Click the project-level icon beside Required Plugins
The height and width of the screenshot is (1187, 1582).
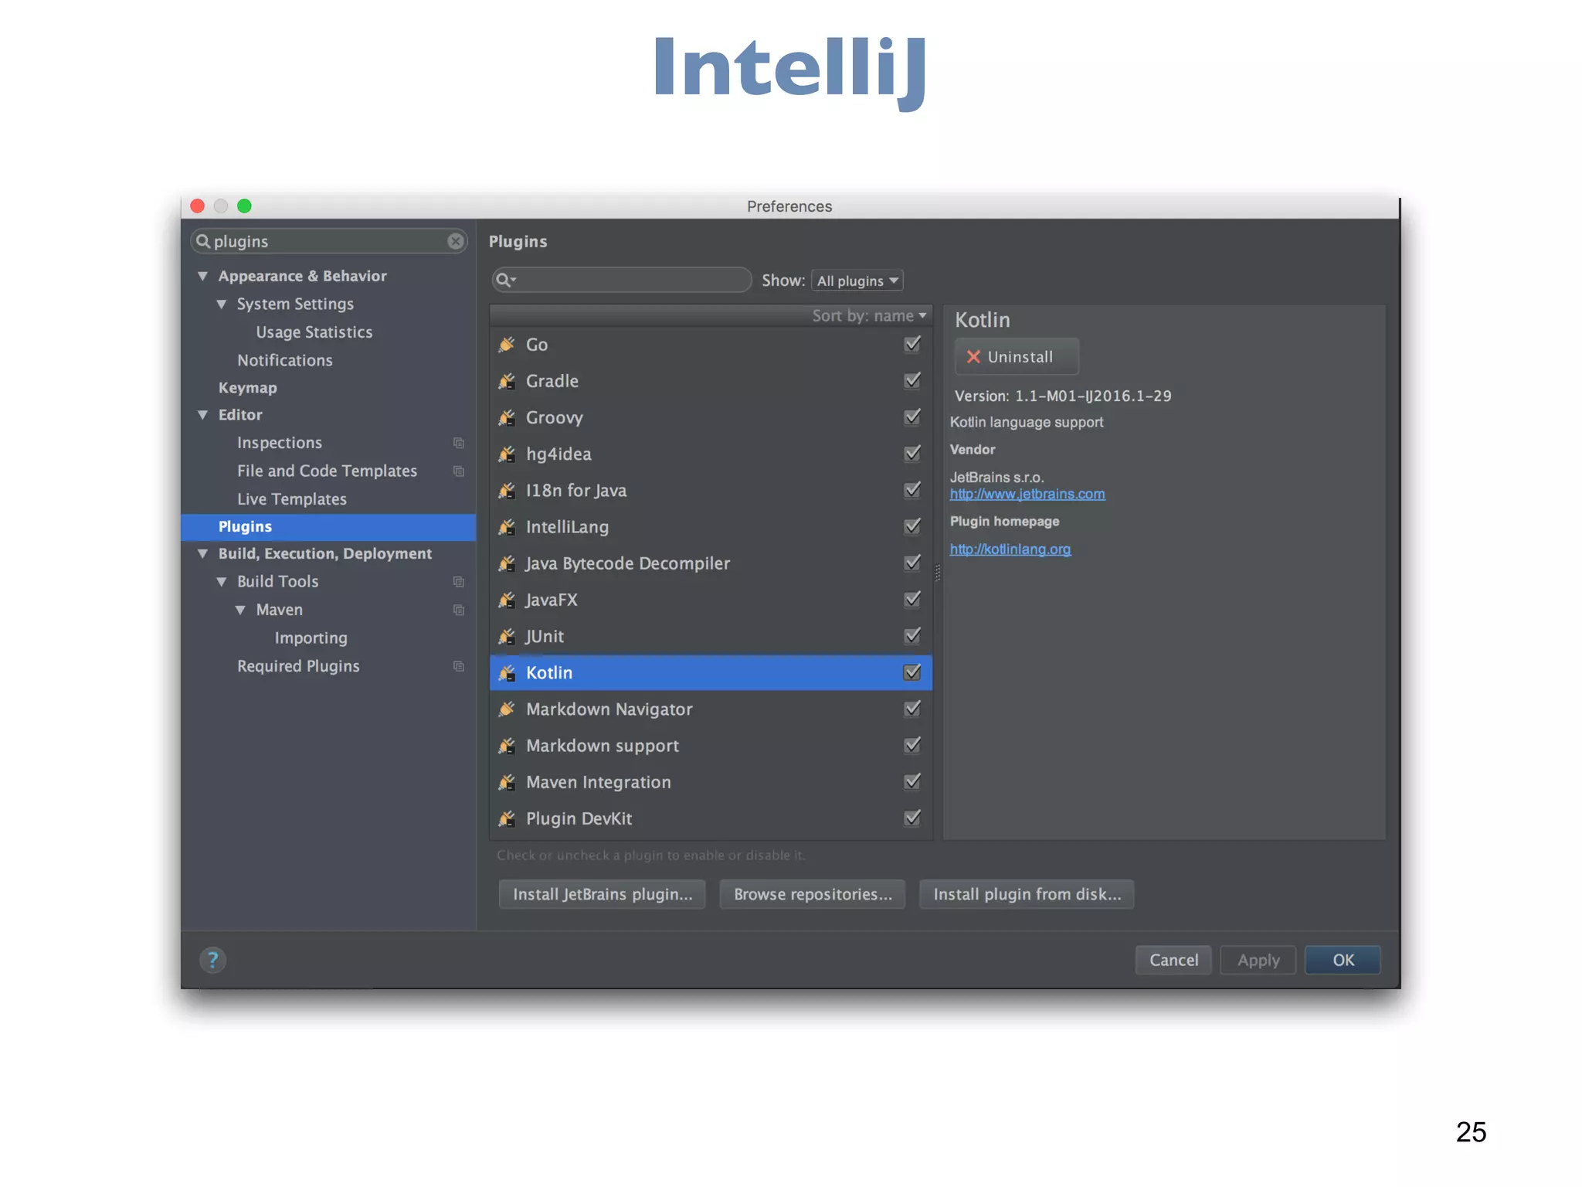tap(459, 666)
